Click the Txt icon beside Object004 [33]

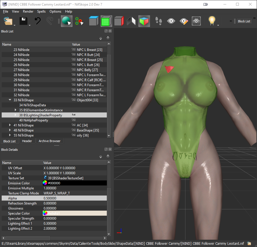point(74,100)
